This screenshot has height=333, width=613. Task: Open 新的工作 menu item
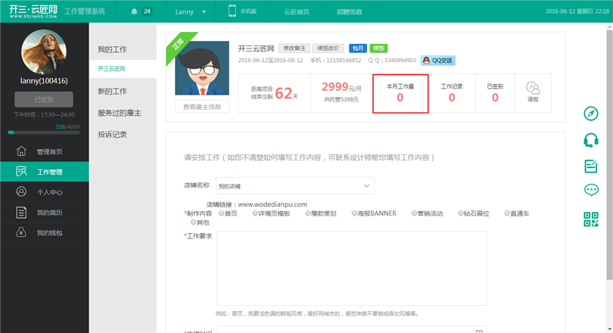[112, 91]
